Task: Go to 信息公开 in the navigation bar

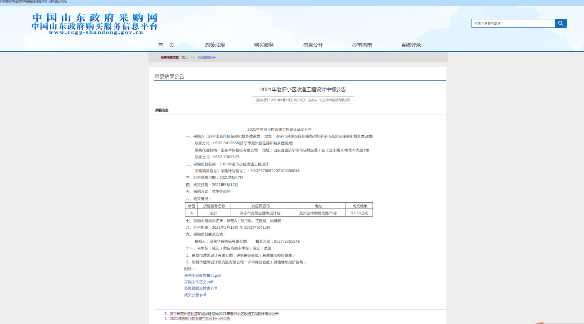Action: (313, 45)
